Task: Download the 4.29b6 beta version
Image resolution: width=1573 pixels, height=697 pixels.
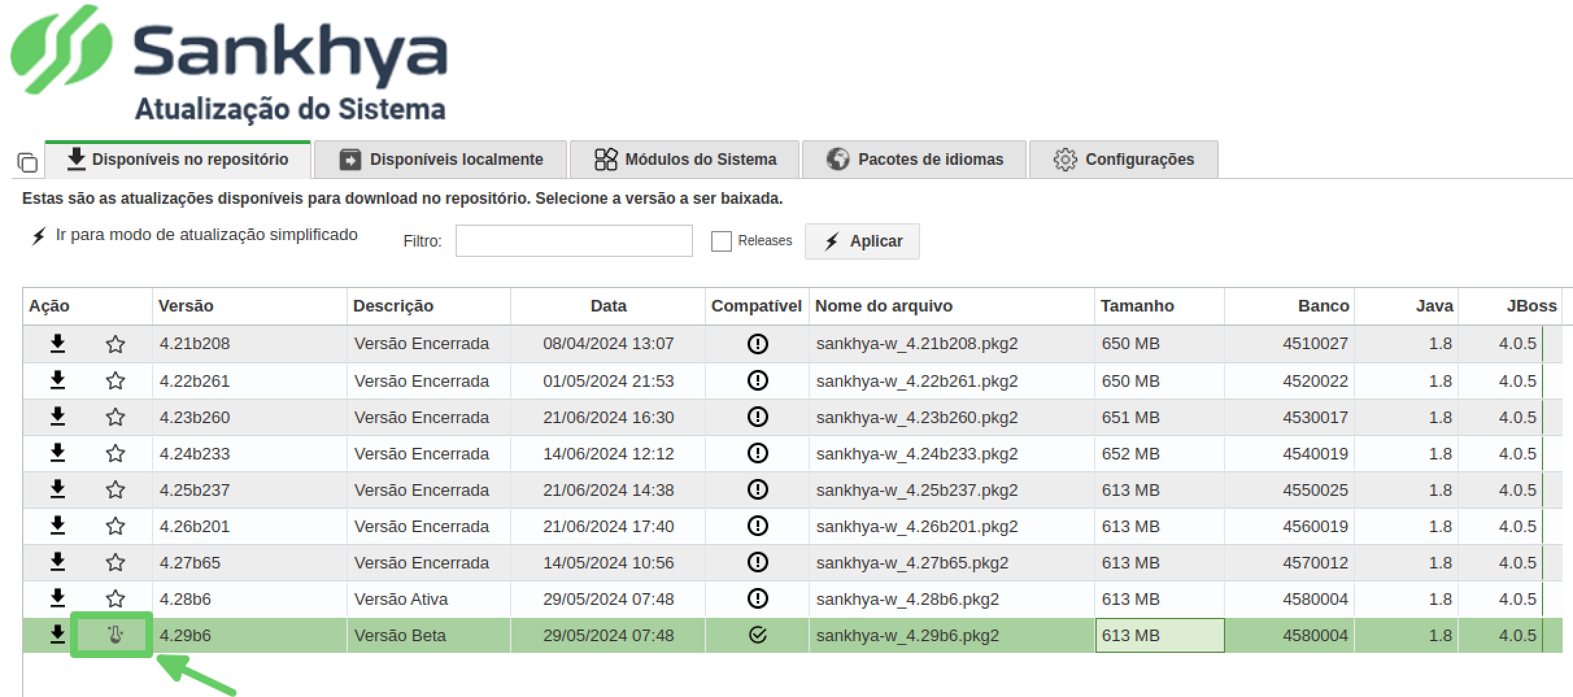Action: [58, 635]
